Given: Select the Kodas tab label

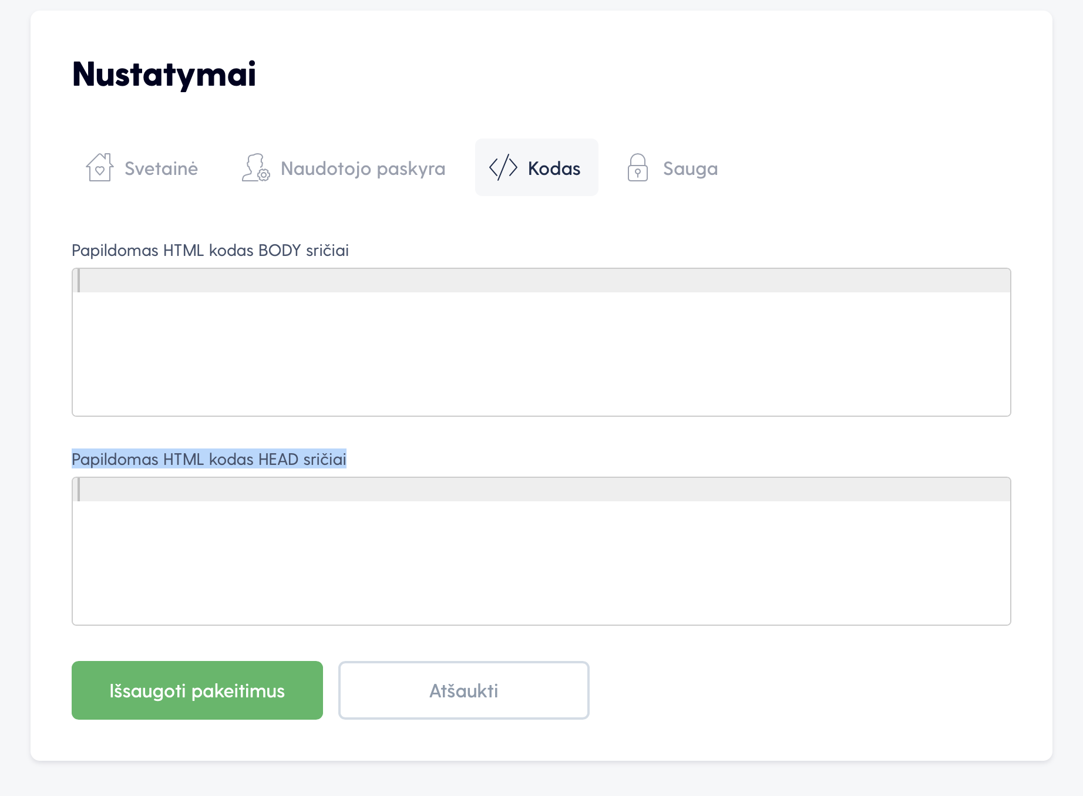Looking at the screenshot, I should 554,168.
